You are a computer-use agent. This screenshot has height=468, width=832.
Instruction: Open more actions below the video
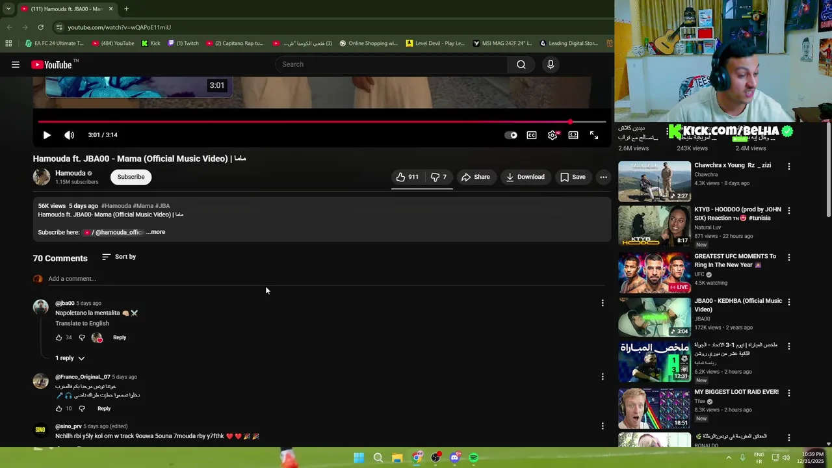click(x=603, y=177)
